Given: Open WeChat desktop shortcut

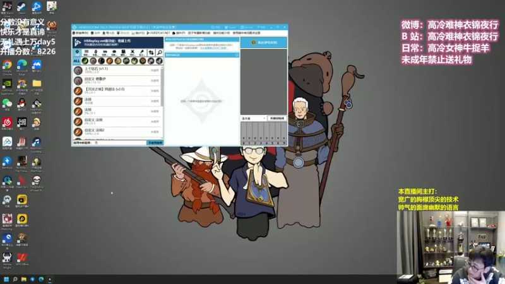Looking at the screenshot, I should [x=7, y=105].
